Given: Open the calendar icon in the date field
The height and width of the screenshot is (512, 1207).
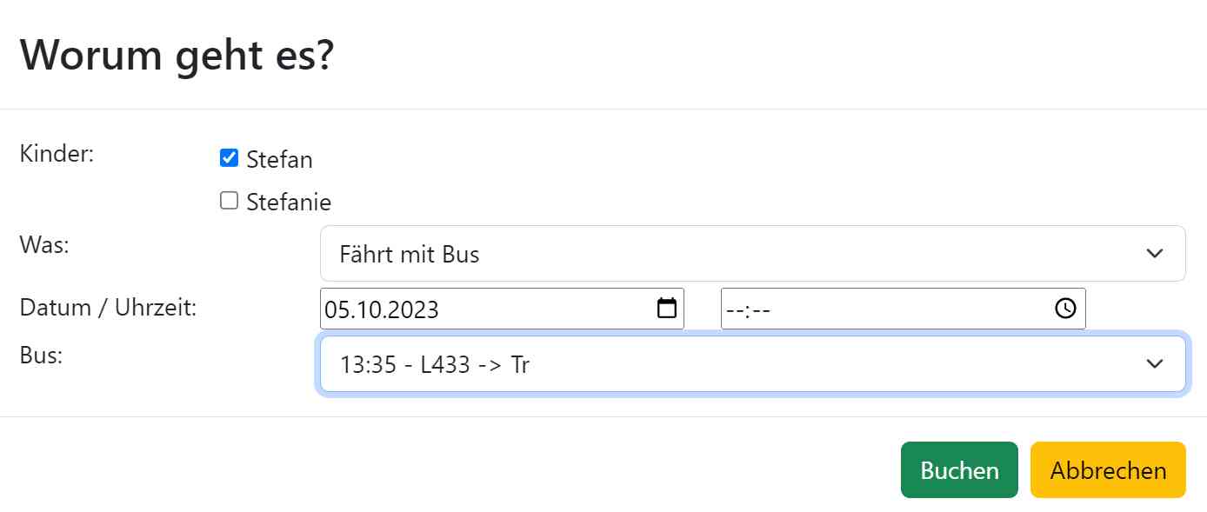Looking at the screenshot, I should point(666,308).
